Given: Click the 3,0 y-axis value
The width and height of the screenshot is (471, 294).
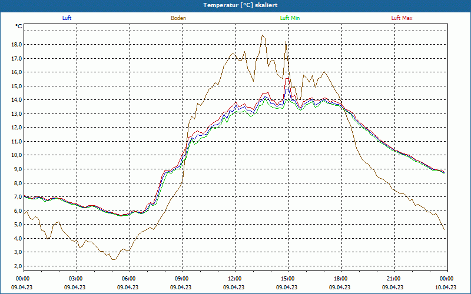Looking at the screenshot, I should tap(18, 252).
